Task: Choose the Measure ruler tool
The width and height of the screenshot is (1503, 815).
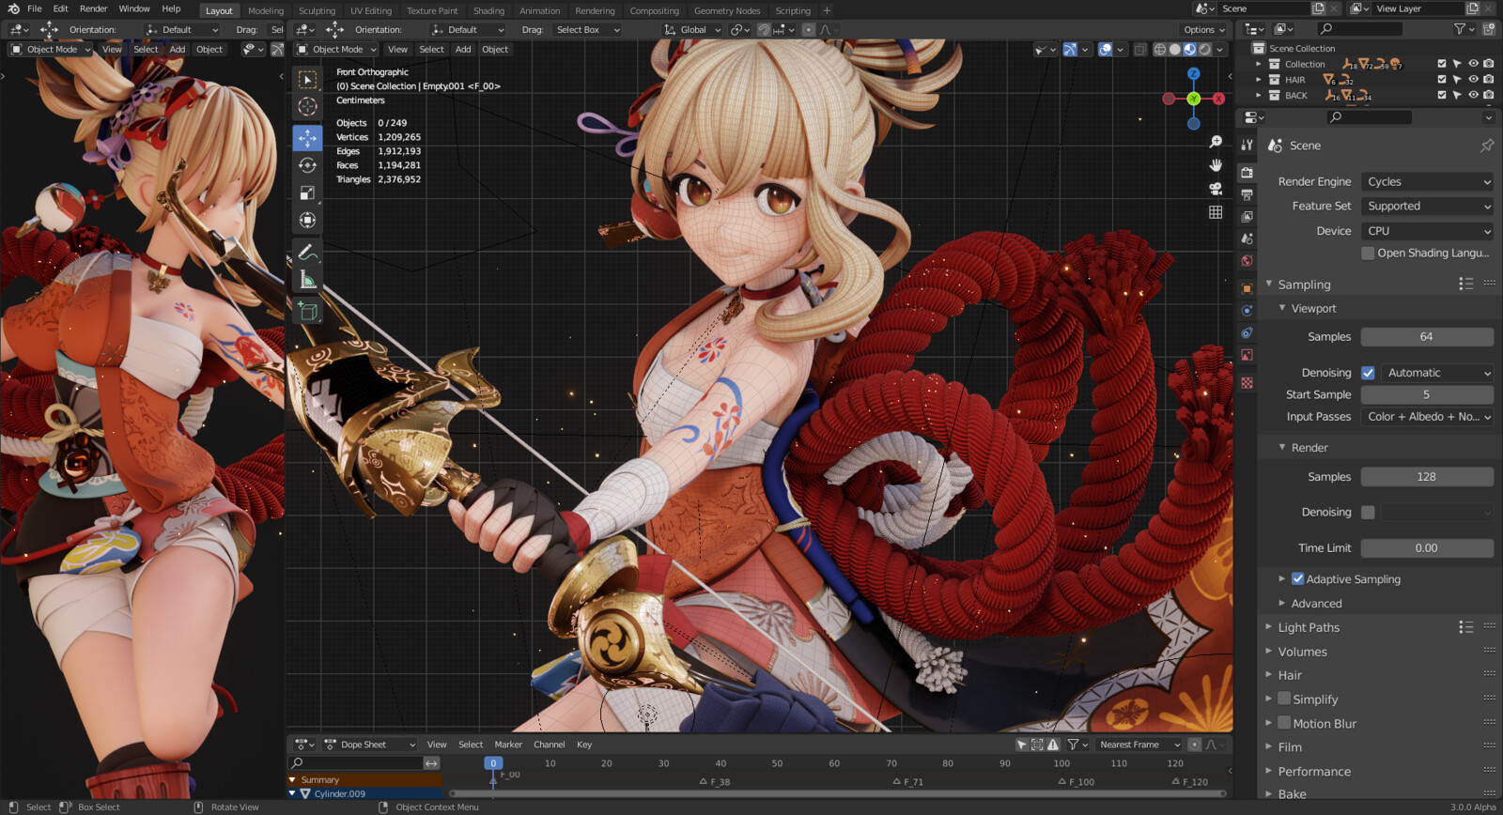Action: [307, 280]
